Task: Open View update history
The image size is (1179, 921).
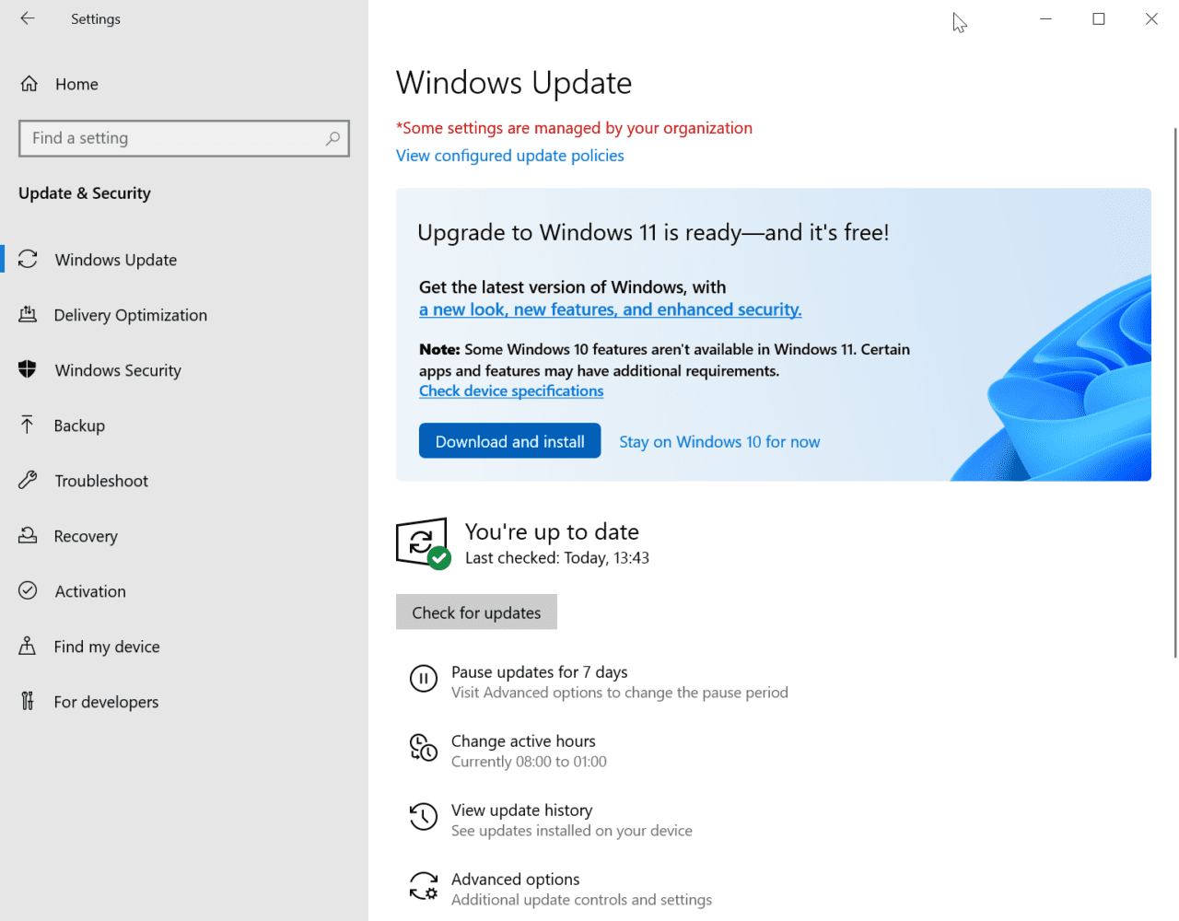Action: point(551,820)
